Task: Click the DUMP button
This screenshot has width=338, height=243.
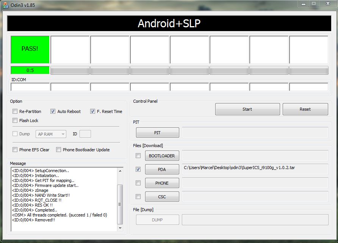Action: [158, 220]
